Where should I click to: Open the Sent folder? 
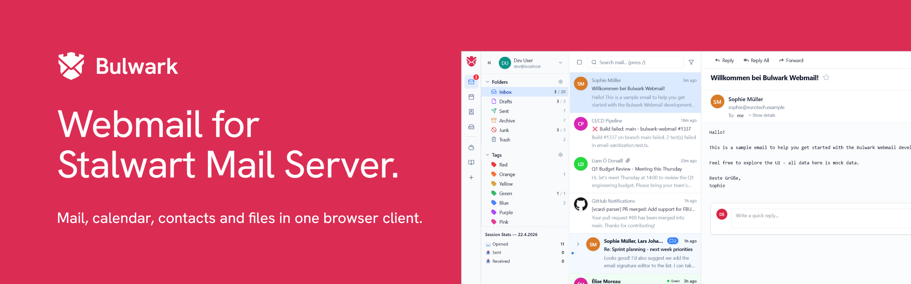(x=525, y=111)
